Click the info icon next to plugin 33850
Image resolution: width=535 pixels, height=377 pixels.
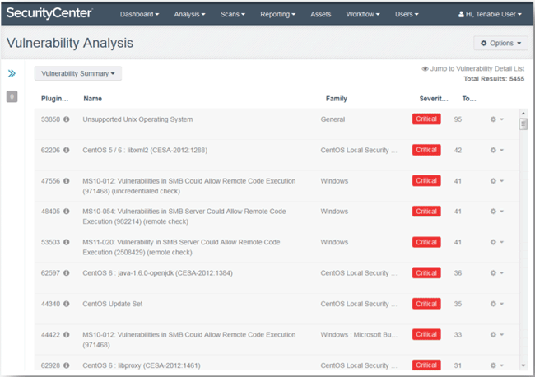[x=67, y=119]
